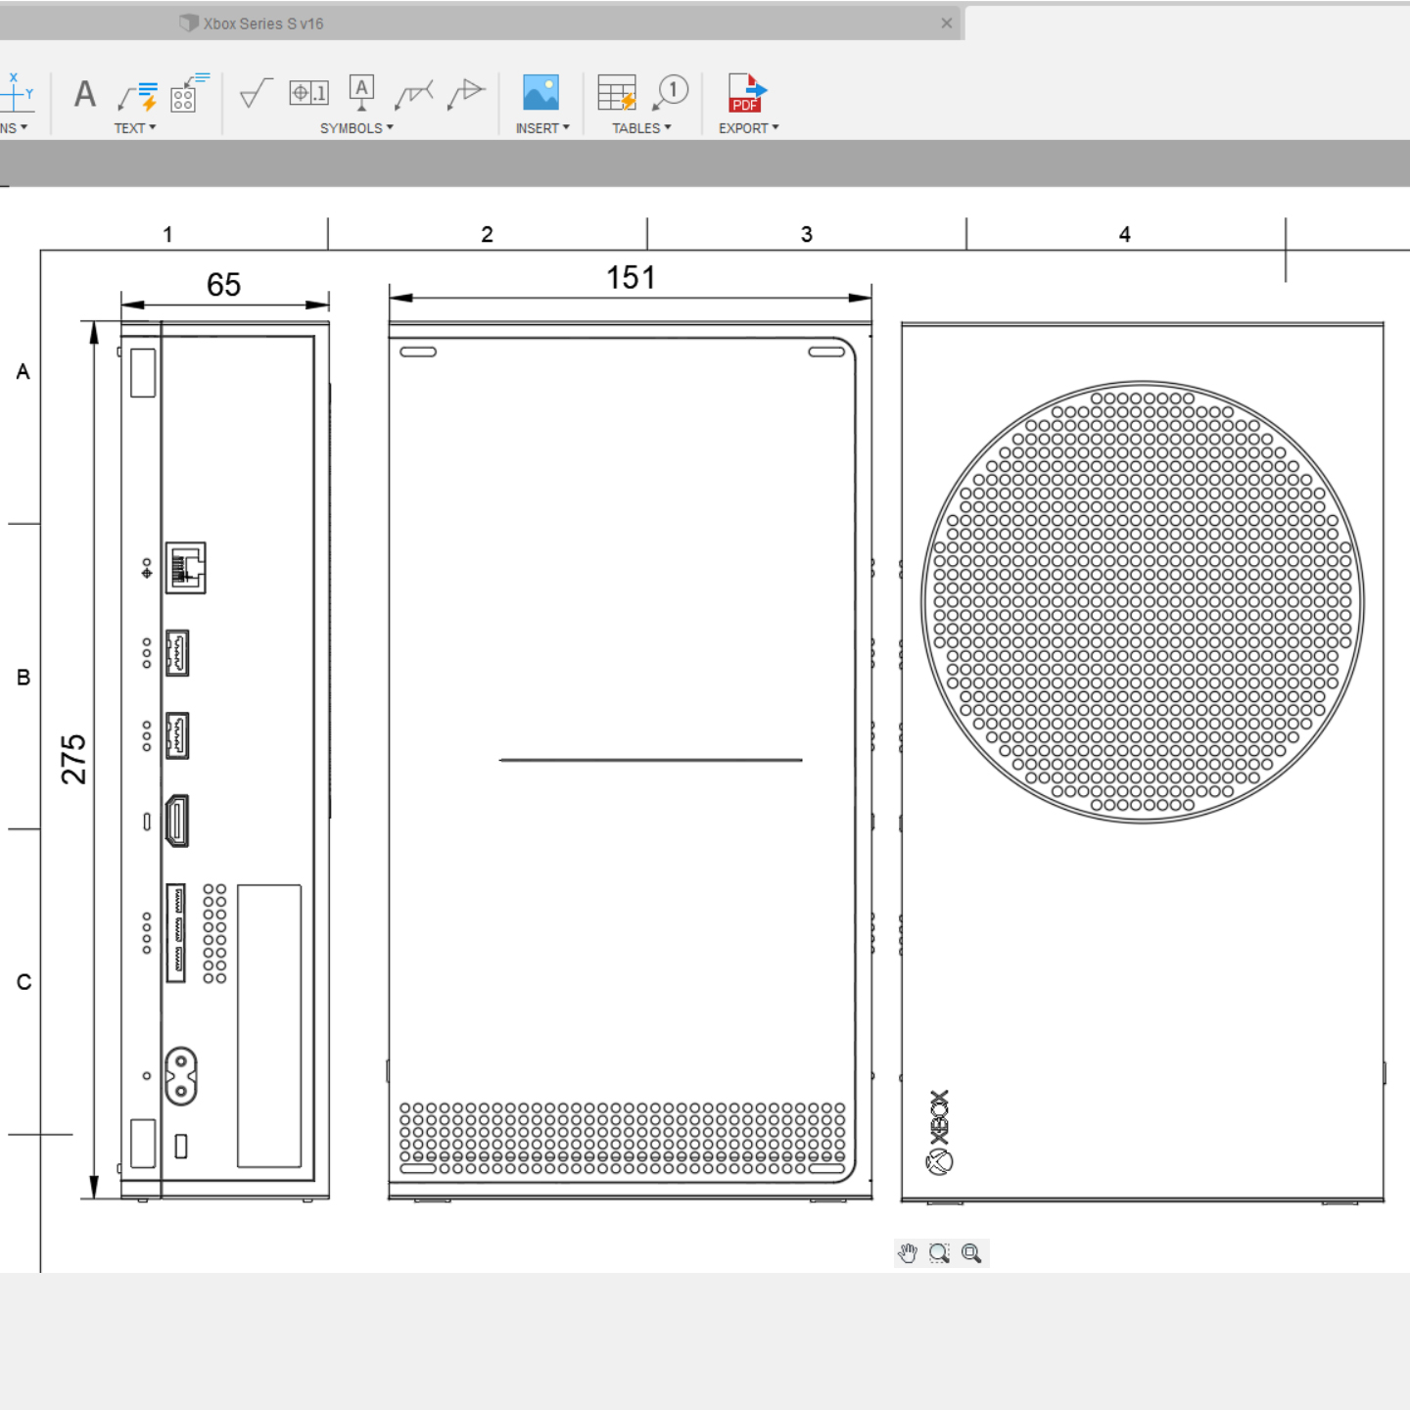The width and height of the screenshot is (1410, 1410).
Task: Click column zone label 2
Action: pyautogui.click(x=487, y=235)
